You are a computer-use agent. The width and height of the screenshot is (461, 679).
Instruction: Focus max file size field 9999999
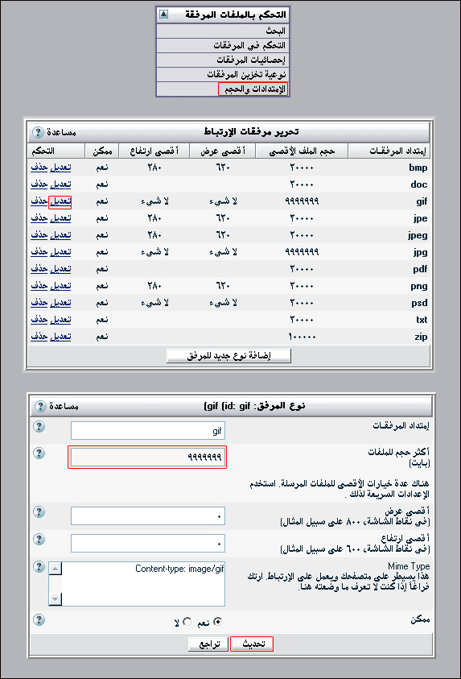[147, 457]
